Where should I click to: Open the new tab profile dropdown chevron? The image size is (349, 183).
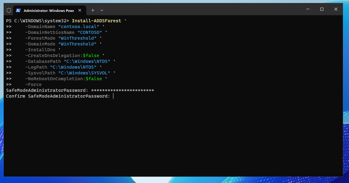102,10
